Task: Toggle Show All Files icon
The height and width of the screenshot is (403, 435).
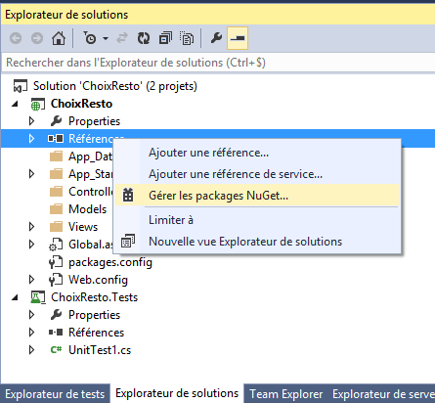Action: [187, 38]
